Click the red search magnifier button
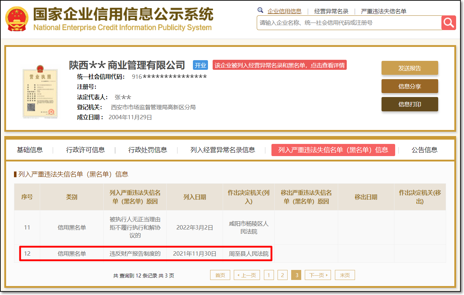464x295 pixels. [448, 23]
